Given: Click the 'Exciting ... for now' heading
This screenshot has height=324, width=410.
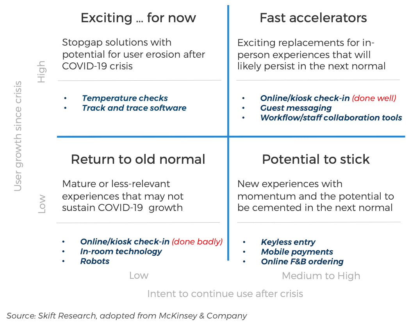Looking at the screenshot, I should point(138,18).
